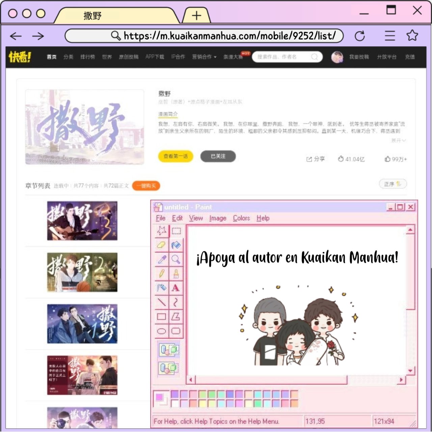Select the Polygon shape tool
The image size is (432, 432).
176,317
